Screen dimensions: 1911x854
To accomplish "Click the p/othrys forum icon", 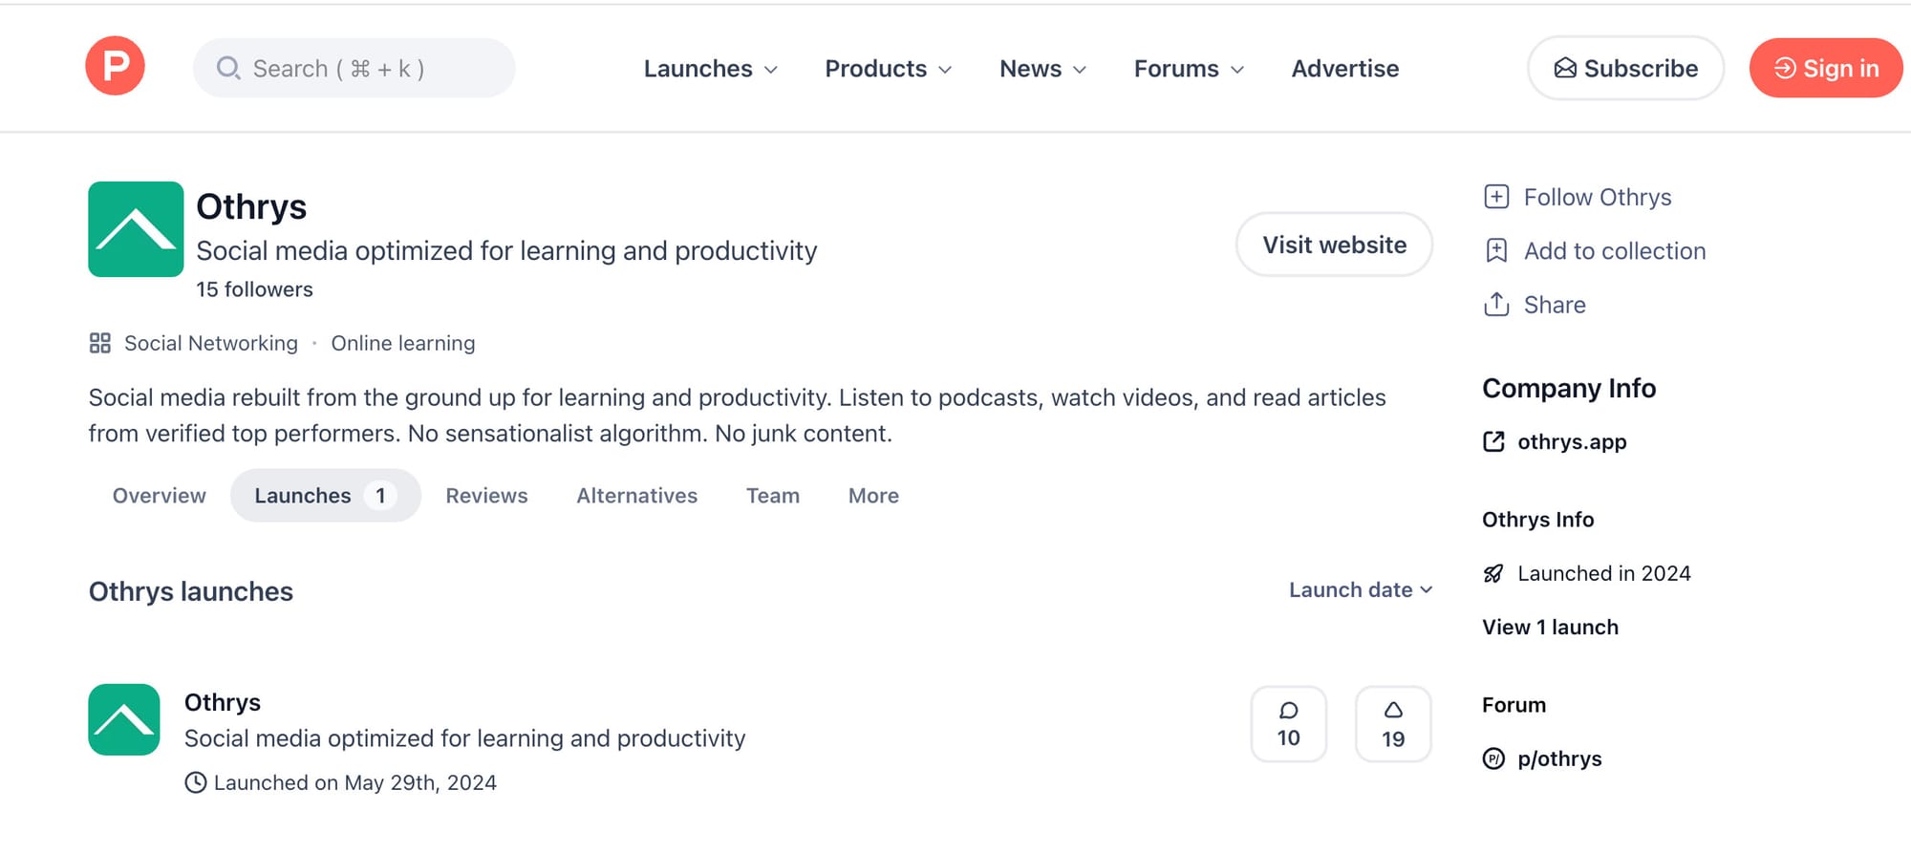I will [1493, 758].
